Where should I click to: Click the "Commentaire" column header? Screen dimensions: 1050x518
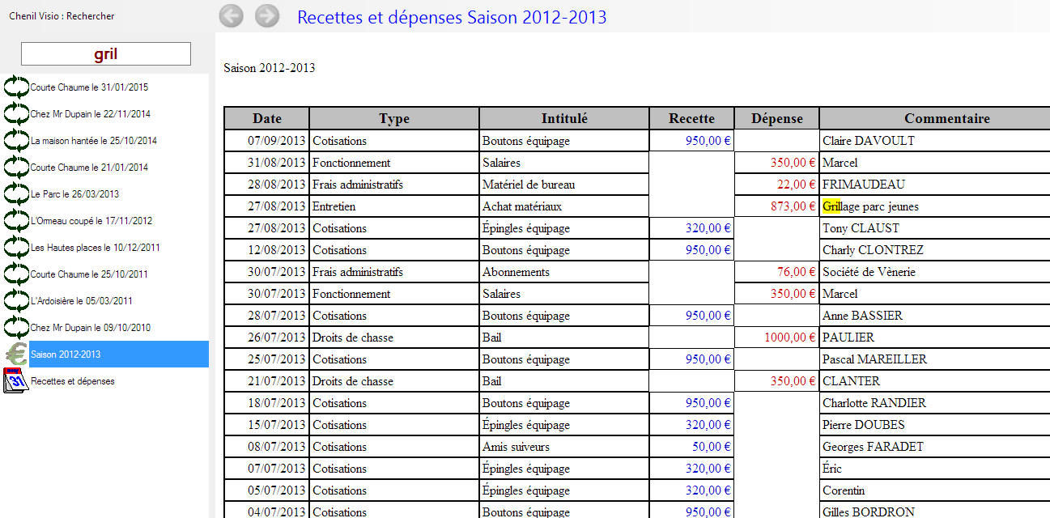[946, 117]
